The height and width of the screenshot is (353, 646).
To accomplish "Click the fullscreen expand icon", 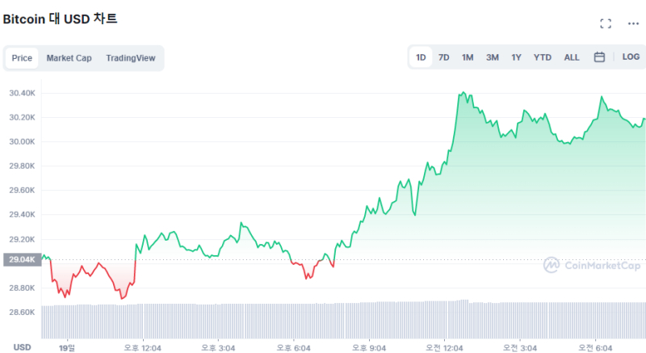I will (x=606, y=23).
